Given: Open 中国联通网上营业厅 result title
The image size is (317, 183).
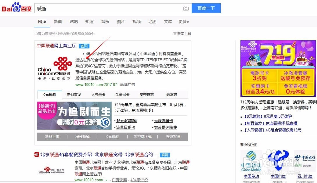Looking at the screenshot, I should tap(56, 46).
